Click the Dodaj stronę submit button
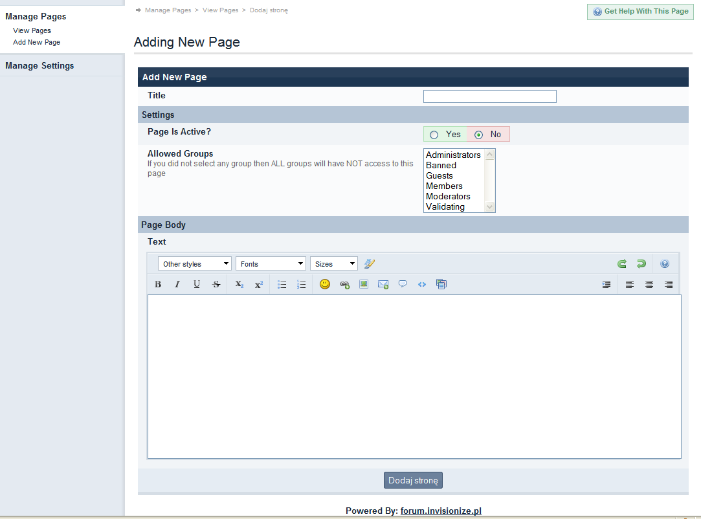The height and width of the screenshot is (519, 701). pos(413,480)
